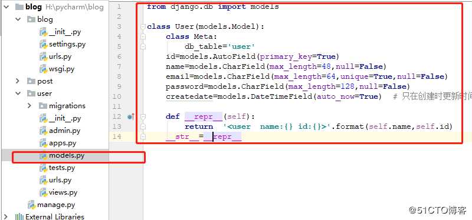Click the root blog project folder icon
The width and height of the screenshot is (472, 220).
[19, 7]
